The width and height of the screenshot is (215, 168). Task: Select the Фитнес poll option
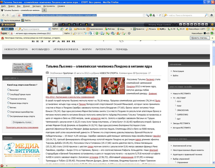pos(9,107)
